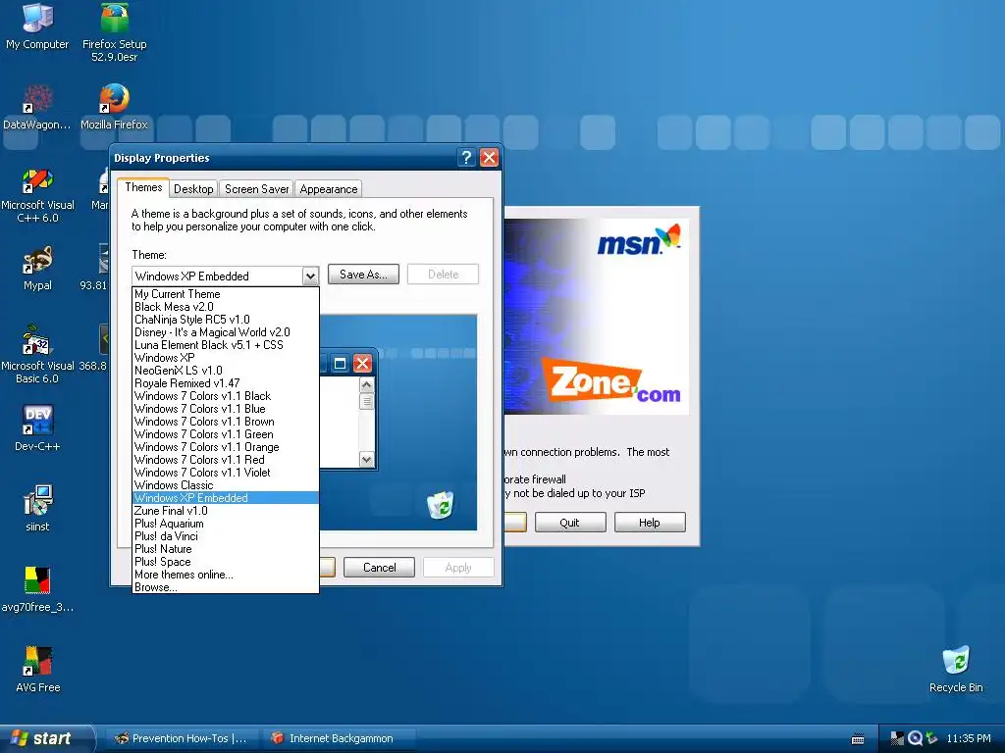Choose My Current Theme from the list
Screen dimensions: 1005x753
[x=225, y=294]
